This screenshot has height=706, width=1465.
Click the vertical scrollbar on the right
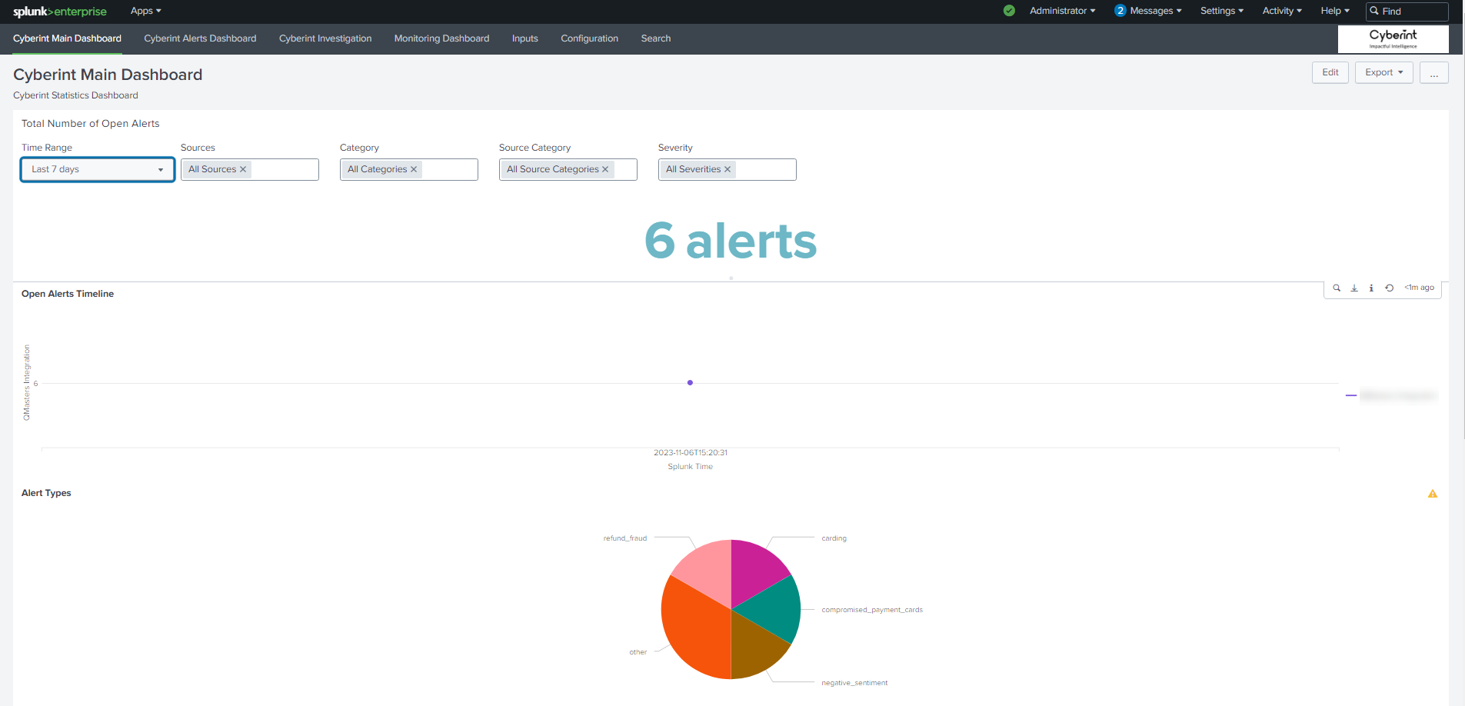[1463, 219]
